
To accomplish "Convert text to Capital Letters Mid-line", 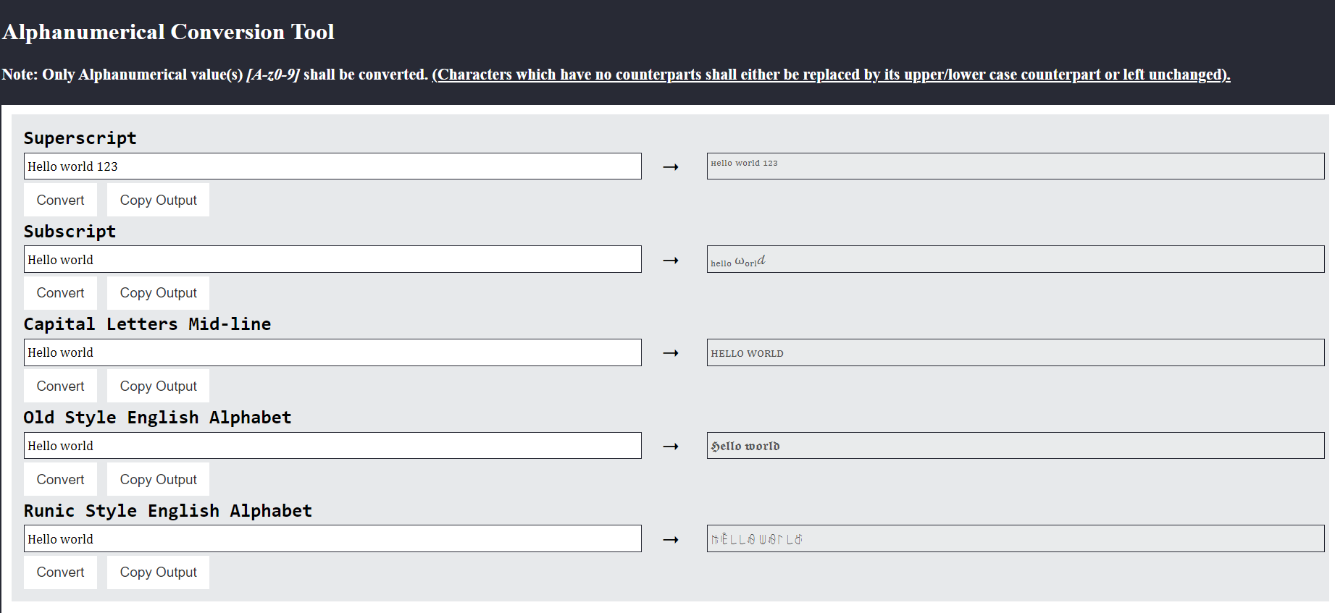I will pyautogui.click(x=60, y=386).
